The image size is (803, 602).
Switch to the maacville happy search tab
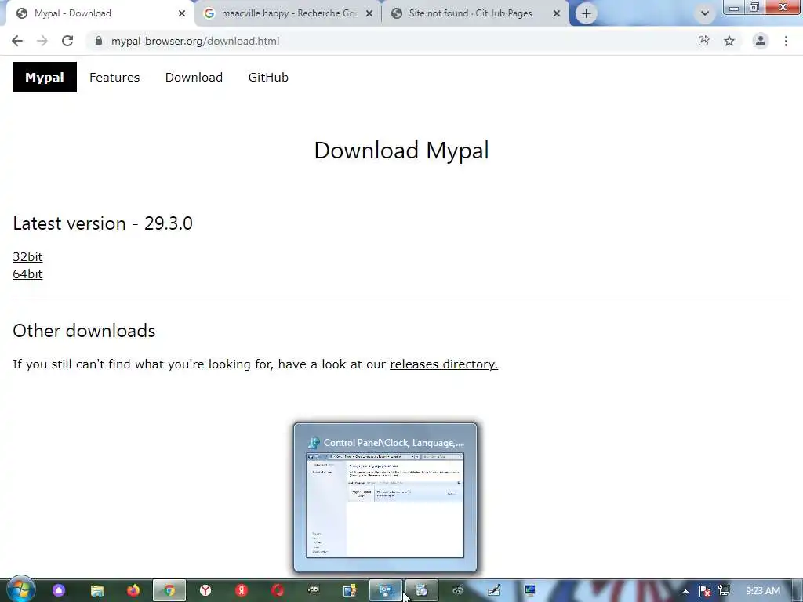click(x=289, y=13)
